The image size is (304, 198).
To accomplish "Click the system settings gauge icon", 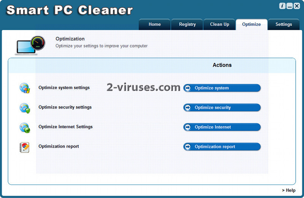I will point(25,88).
